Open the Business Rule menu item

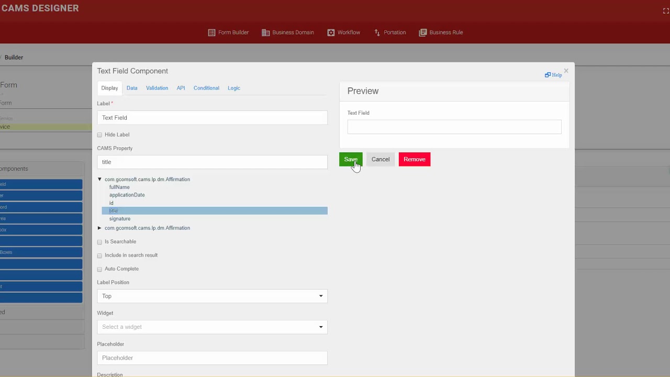coord(441,32)
